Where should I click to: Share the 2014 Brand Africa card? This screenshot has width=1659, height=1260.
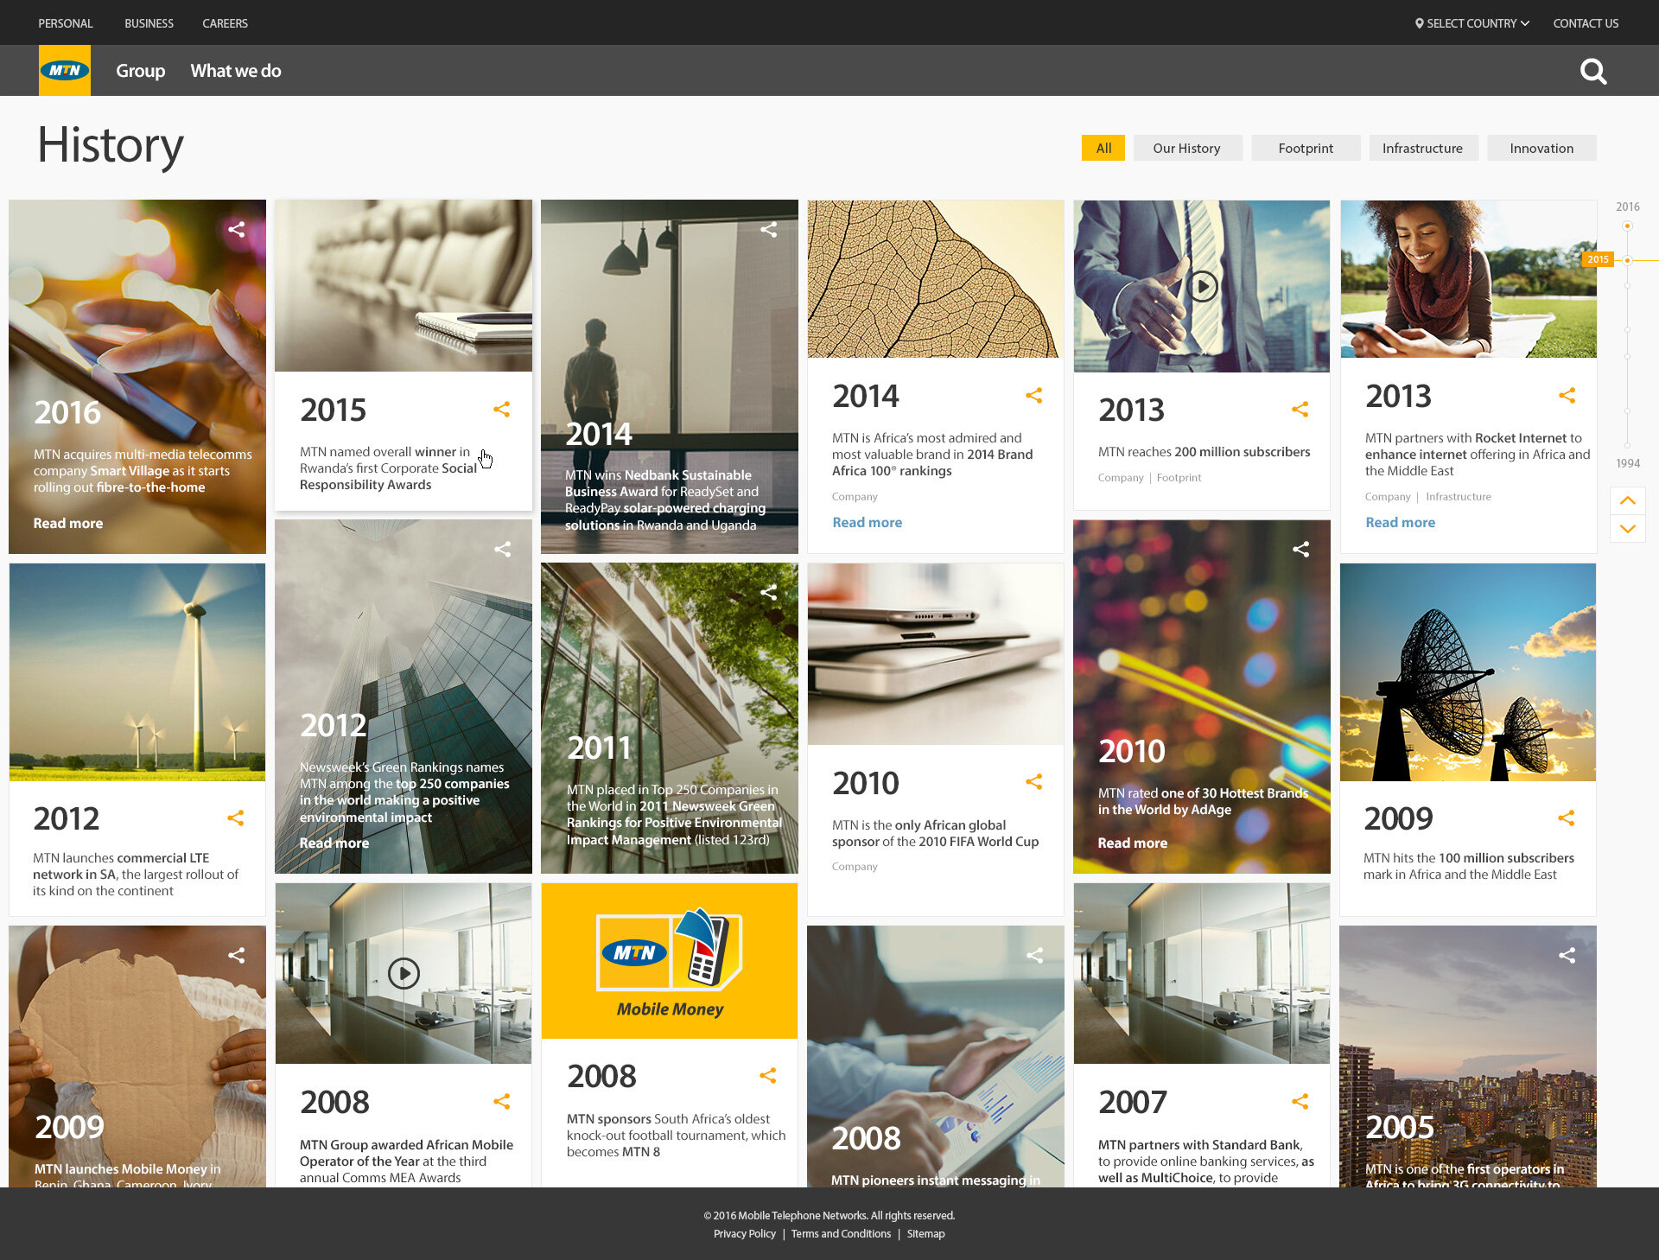pos(1033,396)
